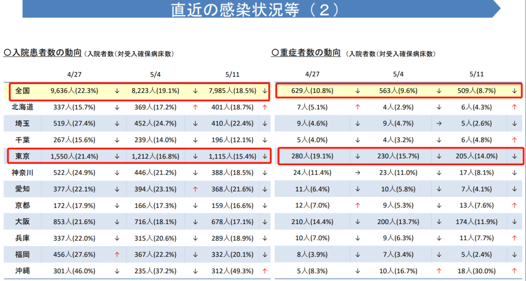
Task: Click the cell 401人(18.7%)
Action: pyautogui.click(x=233, y=107)
